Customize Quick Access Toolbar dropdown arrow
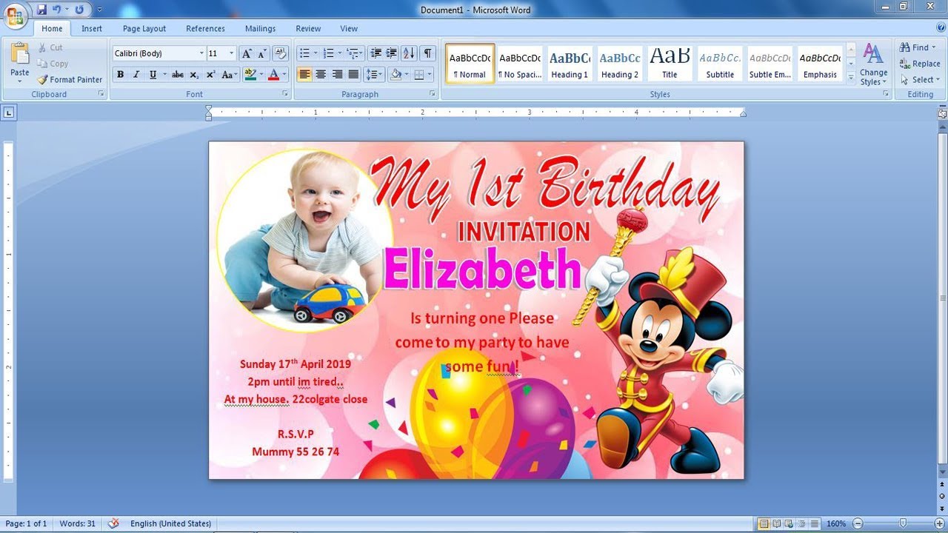 coord(99,10)
